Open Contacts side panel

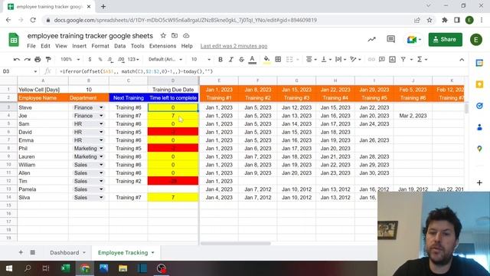(479, 127)
